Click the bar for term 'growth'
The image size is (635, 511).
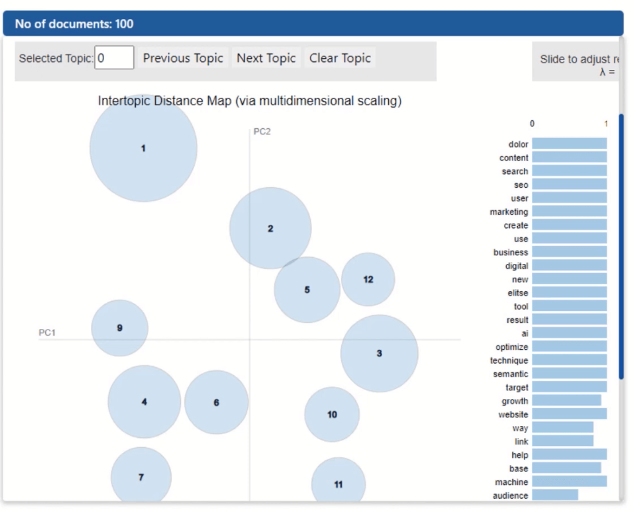coord(567,400)
